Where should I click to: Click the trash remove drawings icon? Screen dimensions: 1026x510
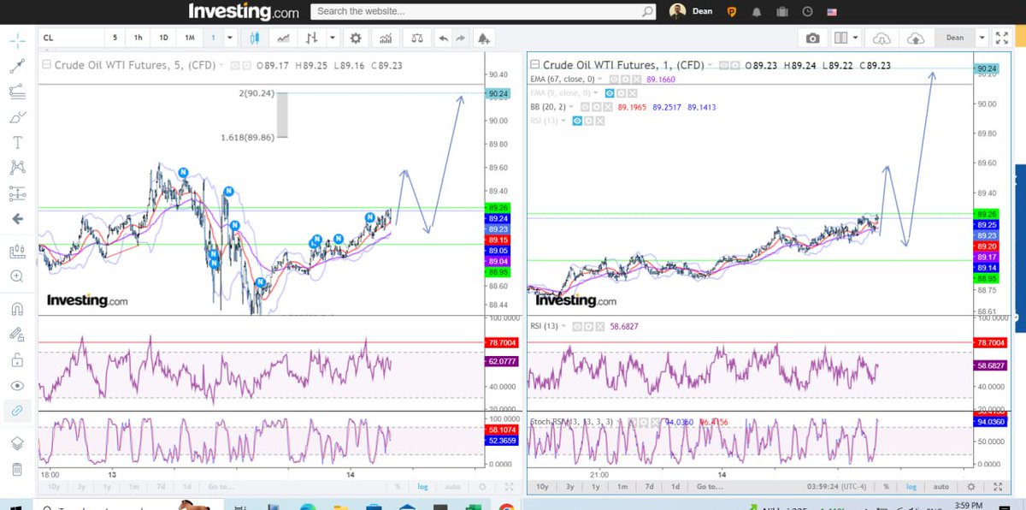[17, 469]
